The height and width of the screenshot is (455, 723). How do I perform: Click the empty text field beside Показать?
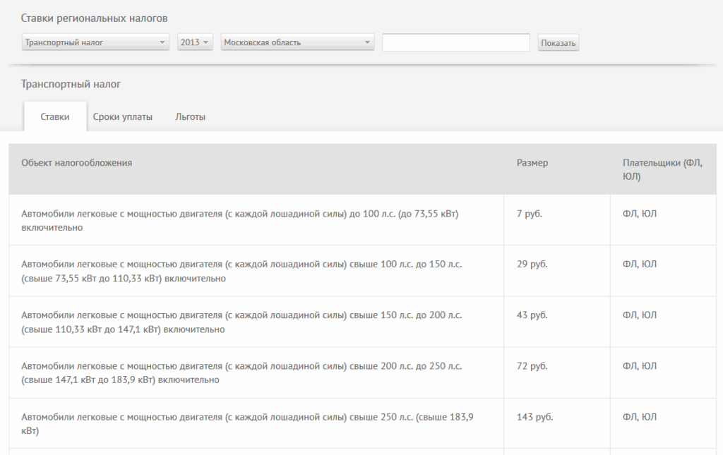point(455,42)
